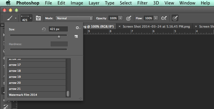
Task: Open the File menu
Action: 49,3
